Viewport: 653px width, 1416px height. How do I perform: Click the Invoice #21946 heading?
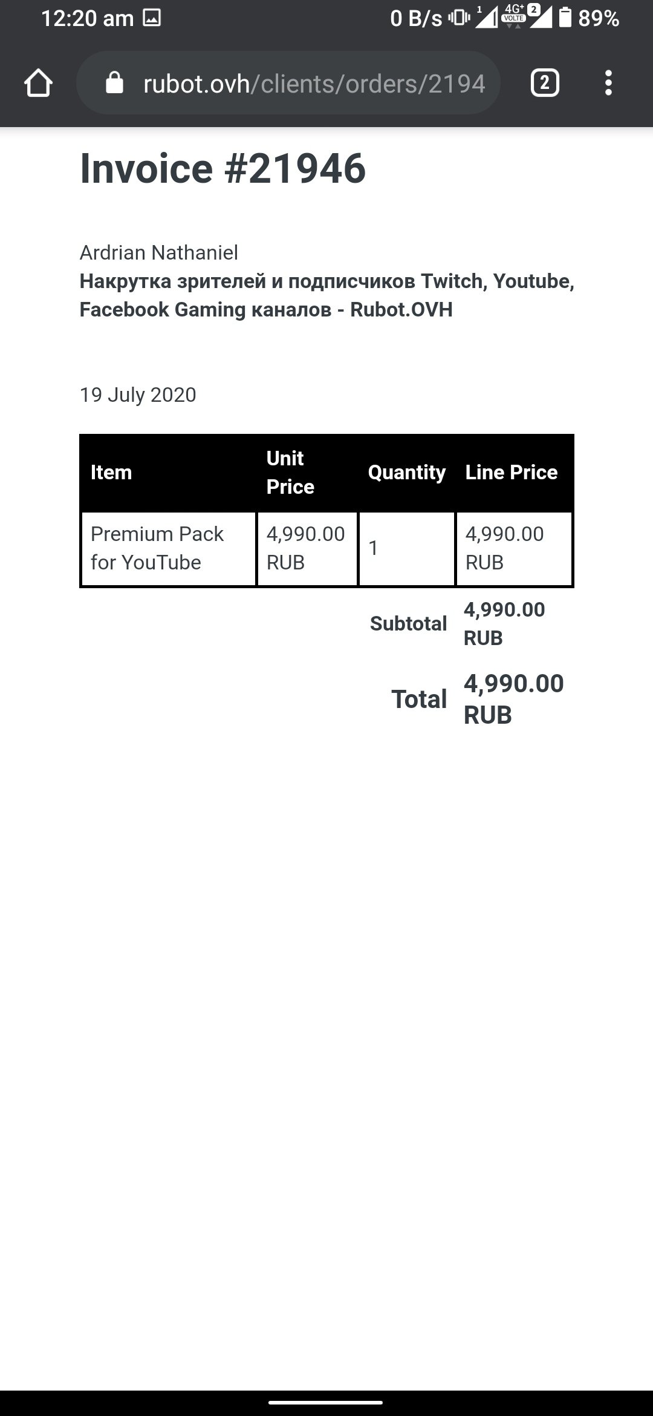223,168
